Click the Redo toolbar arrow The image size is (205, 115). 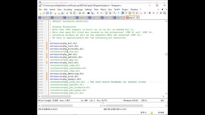click(83, 13)
